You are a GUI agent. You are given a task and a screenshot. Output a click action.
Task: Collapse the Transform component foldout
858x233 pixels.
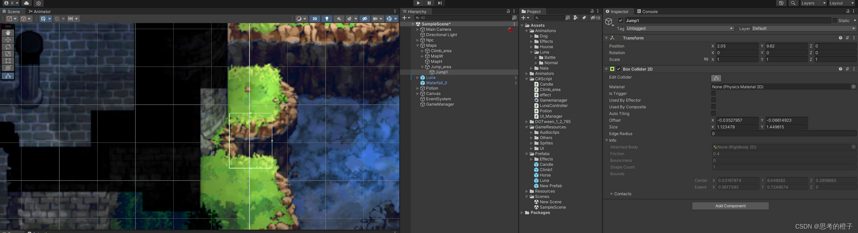tap(606, 38)
